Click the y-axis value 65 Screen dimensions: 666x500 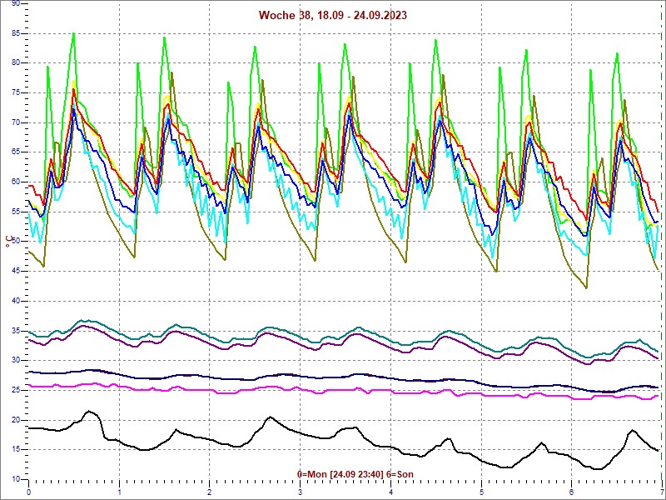[16, 152]
